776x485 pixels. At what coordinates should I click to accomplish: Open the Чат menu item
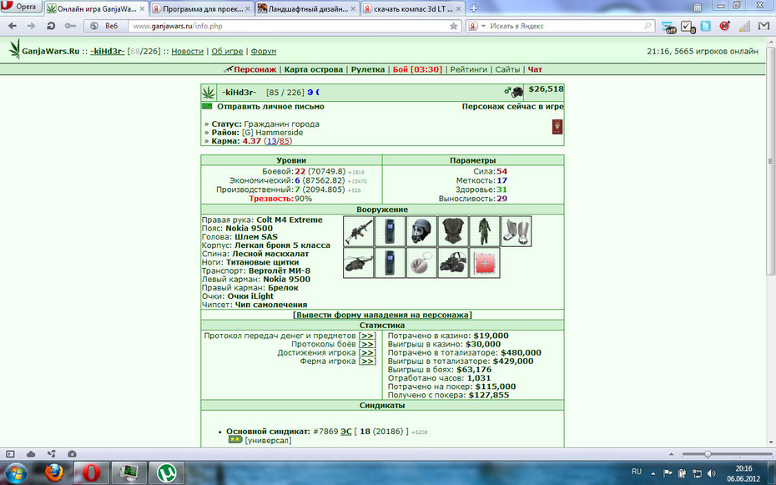point(535,69)
